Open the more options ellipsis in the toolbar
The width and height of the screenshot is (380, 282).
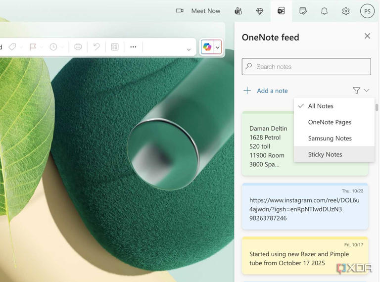click(x=133, y=47)
